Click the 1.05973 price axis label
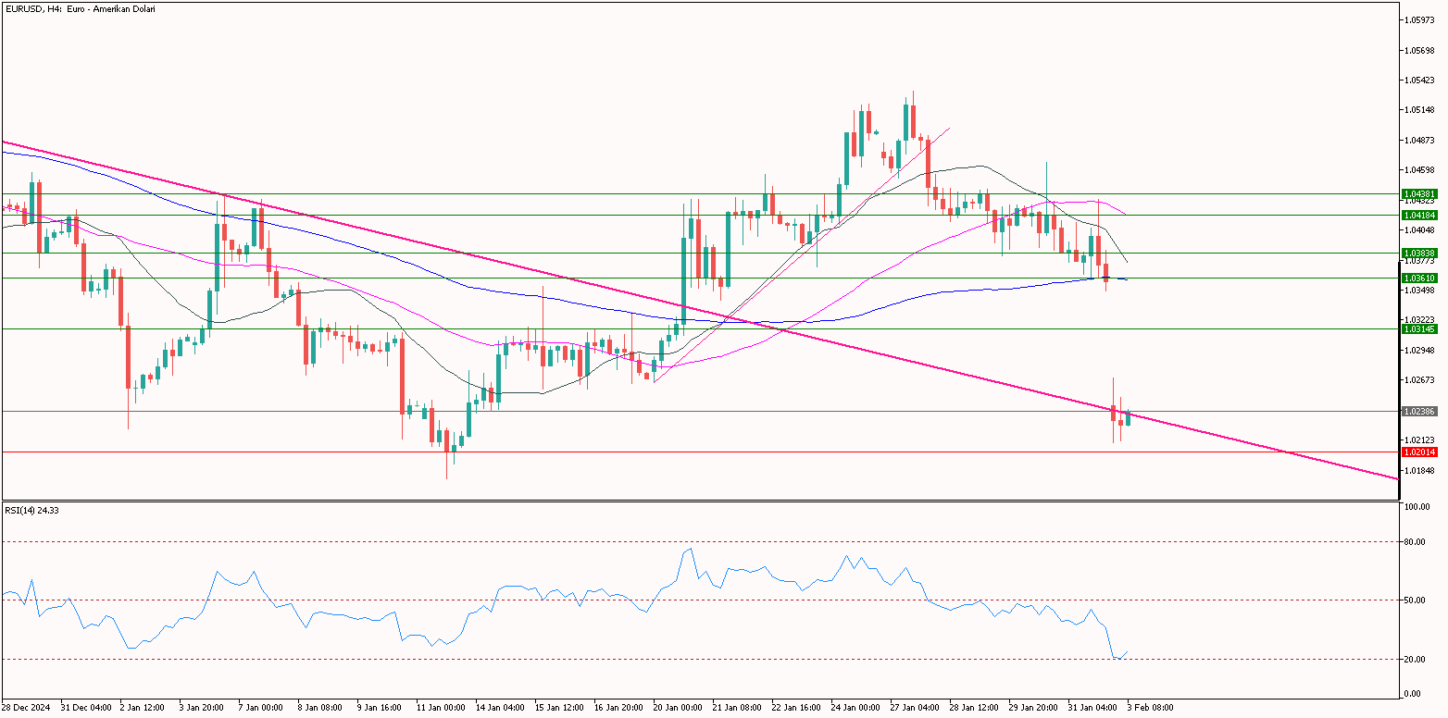Screen dimensions: 1448x718 click(x=1419, y=19)
